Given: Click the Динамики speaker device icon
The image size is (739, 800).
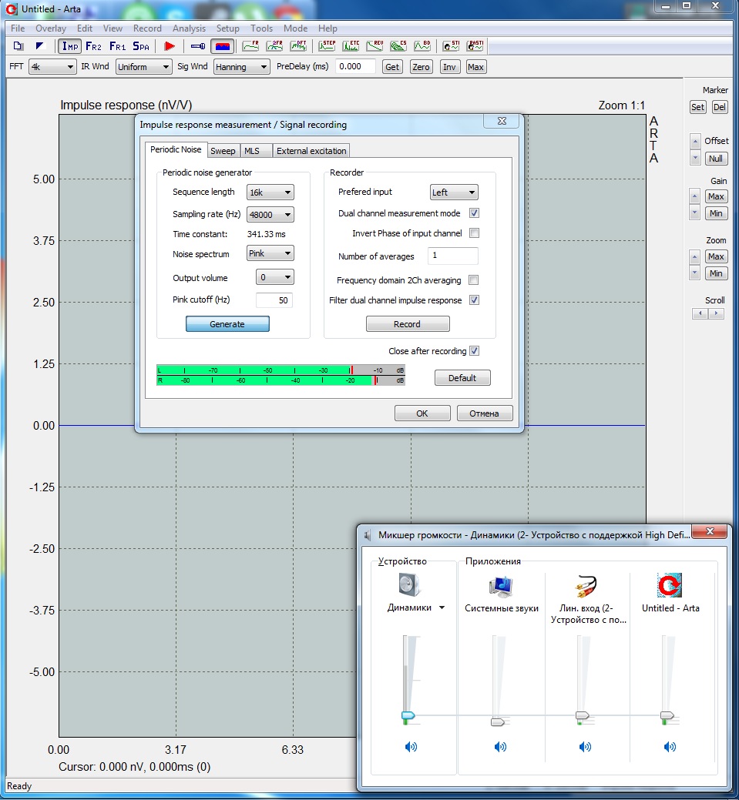Looking at the screenshot, I should (x=409, y=585).
